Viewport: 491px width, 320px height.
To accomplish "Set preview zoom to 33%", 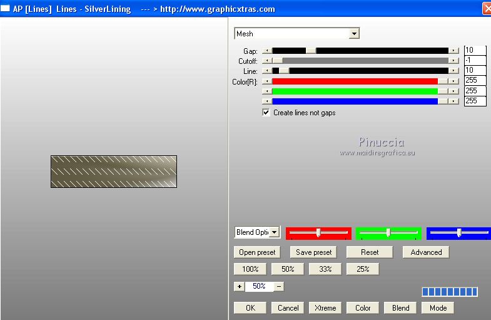I will (x=325, y=269).
